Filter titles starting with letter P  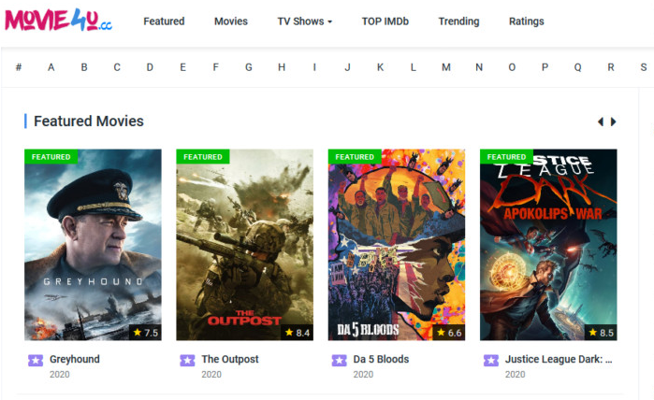[x=545, y=67]
